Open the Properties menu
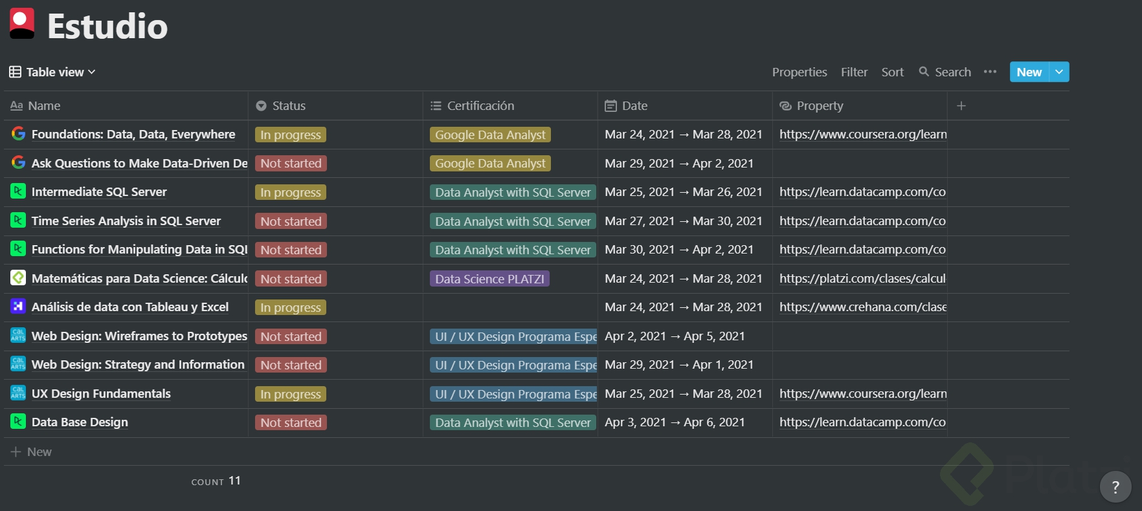 click(x=799, y=72)
